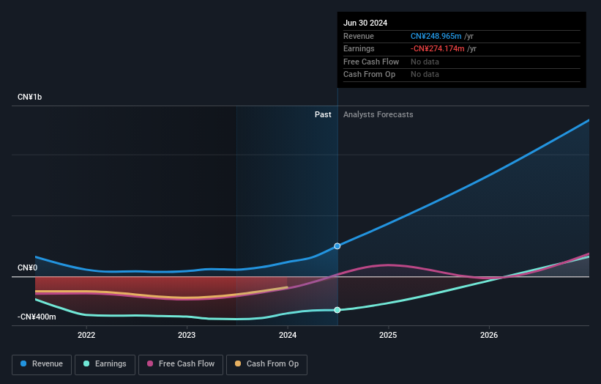Click the -CN¥400m y-axis label
This screenshot has width=601, height=384.
pyautogui.click(x=37, y=317)
